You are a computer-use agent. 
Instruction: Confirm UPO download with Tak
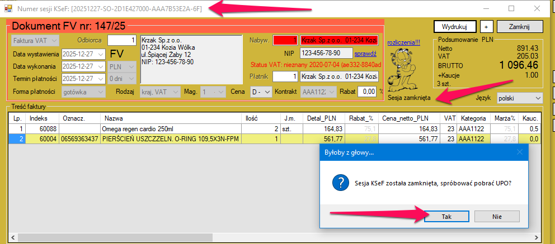(x=446, y=217)
